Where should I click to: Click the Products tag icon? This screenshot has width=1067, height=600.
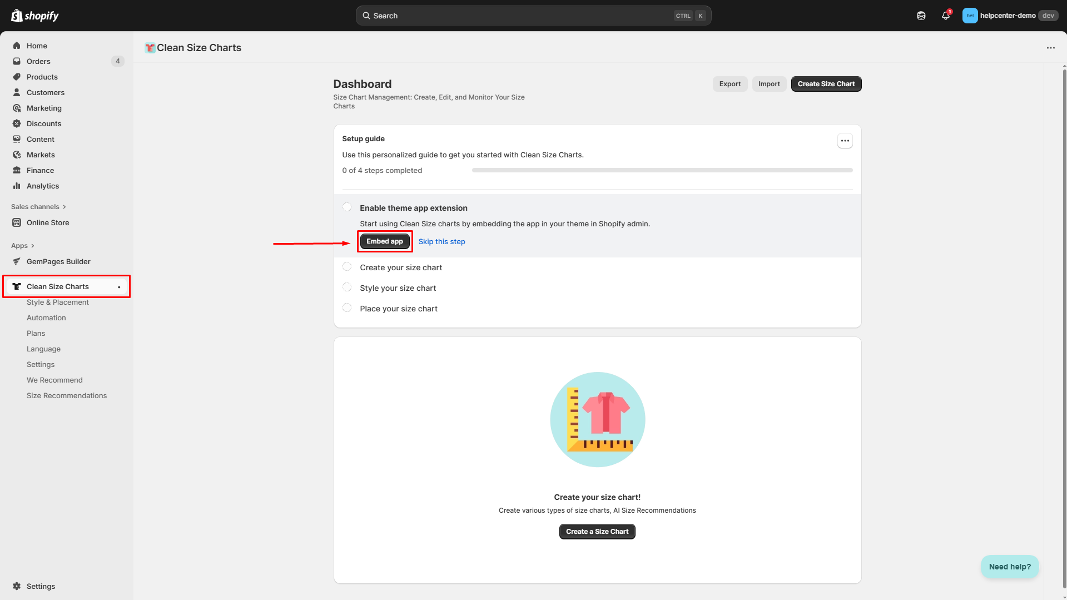pos(17,77)
